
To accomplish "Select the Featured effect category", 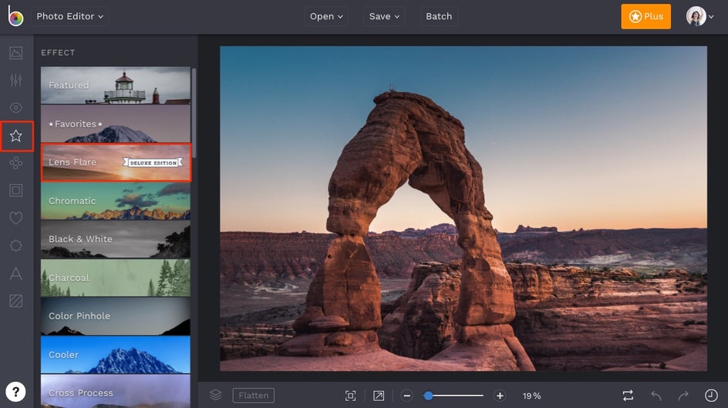I will (x=116, y=85).
